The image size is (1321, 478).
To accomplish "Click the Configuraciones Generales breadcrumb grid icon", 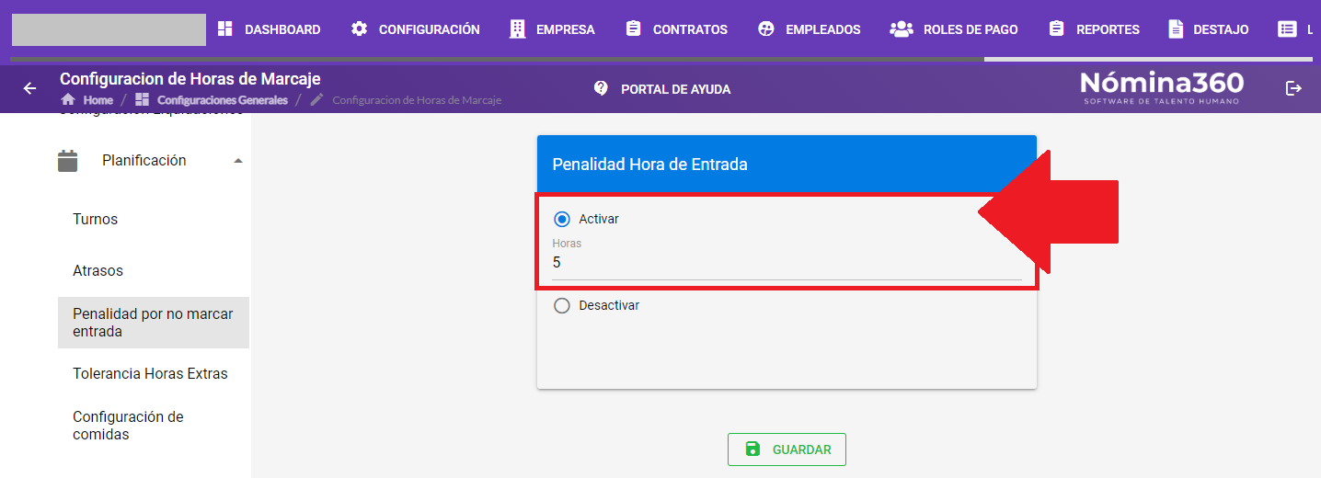I will point(142,99).
